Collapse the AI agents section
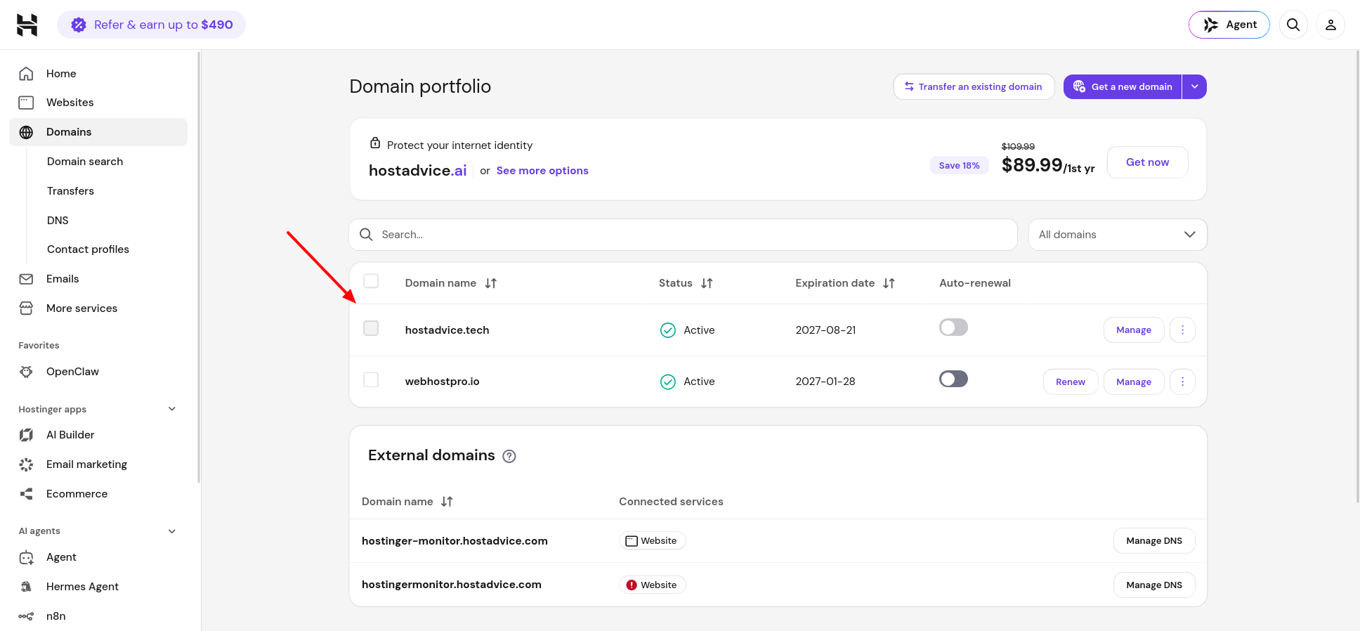Viewport: 1360px width, 631px height. (x=172, y=531)
